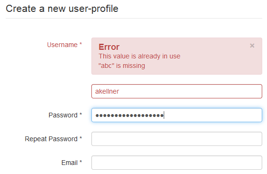Click the required asterisk beside Password

81,114
